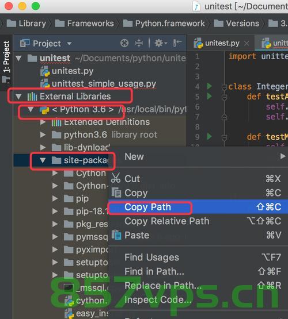Click the 'class' keyword on line 4
The width and height of the screenshot is (288, 319).
[240, 86]
